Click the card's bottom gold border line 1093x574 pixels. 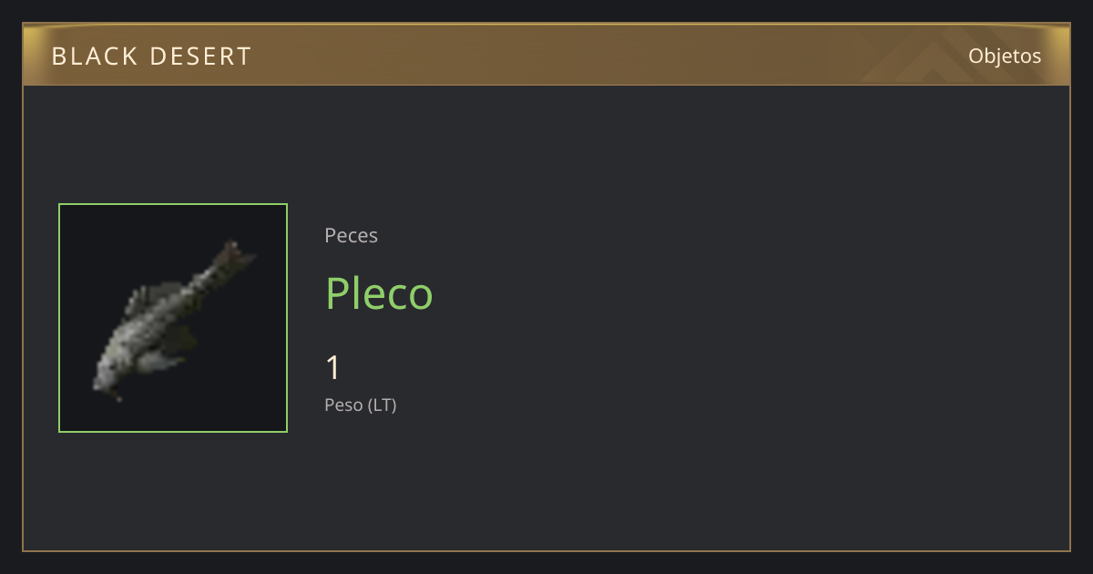(546, 550)
